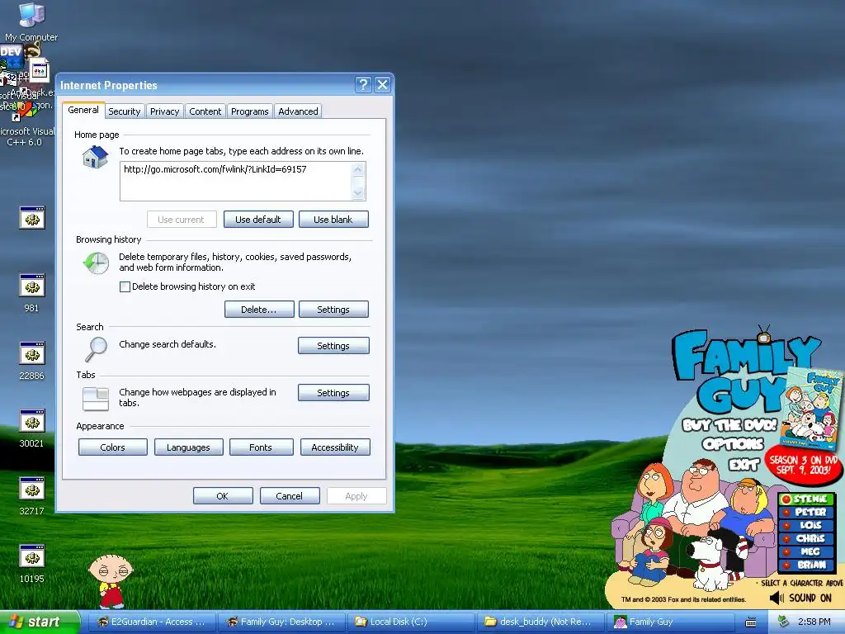Click the Family Guy DVD cover image
The width and height of the screenshot is (845, 634).
(811, 409)
